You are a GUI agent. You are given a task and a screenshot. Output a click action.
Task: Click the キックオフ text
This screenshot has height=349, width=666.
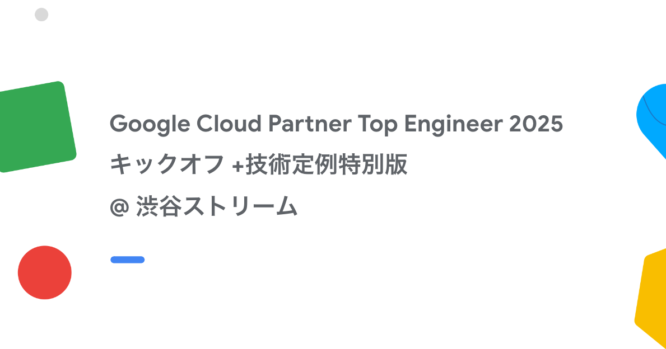pos(166,164)
